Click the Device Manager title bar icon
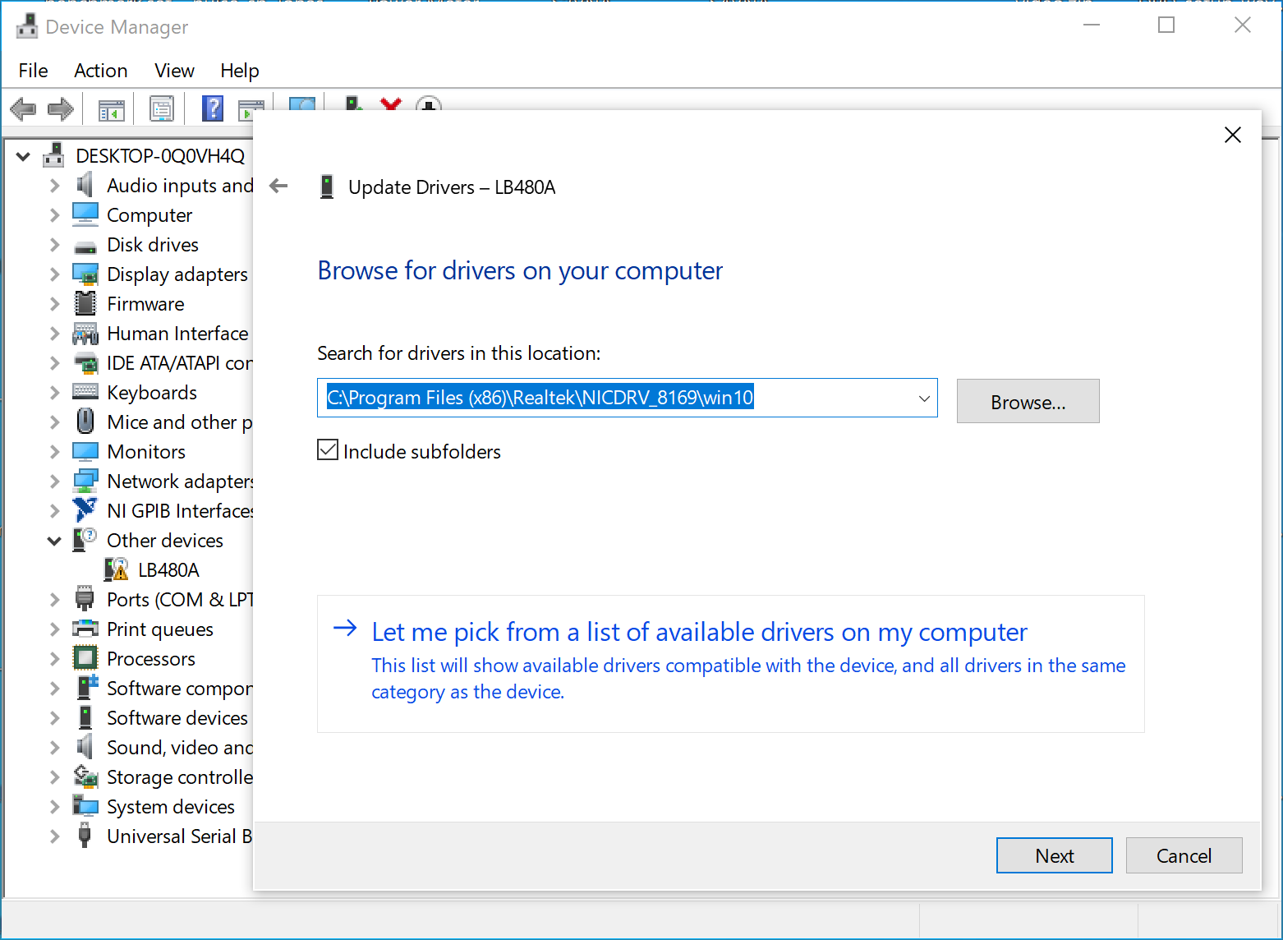1283x940 pixels. pyautogui.click(x=27, y=26)
